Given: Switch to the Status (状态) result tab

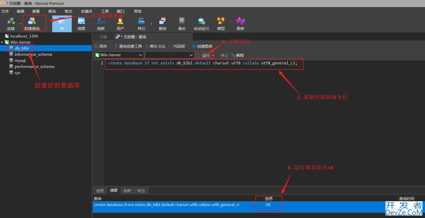Looking at the screenshot, I should click(x=141, y=191).
